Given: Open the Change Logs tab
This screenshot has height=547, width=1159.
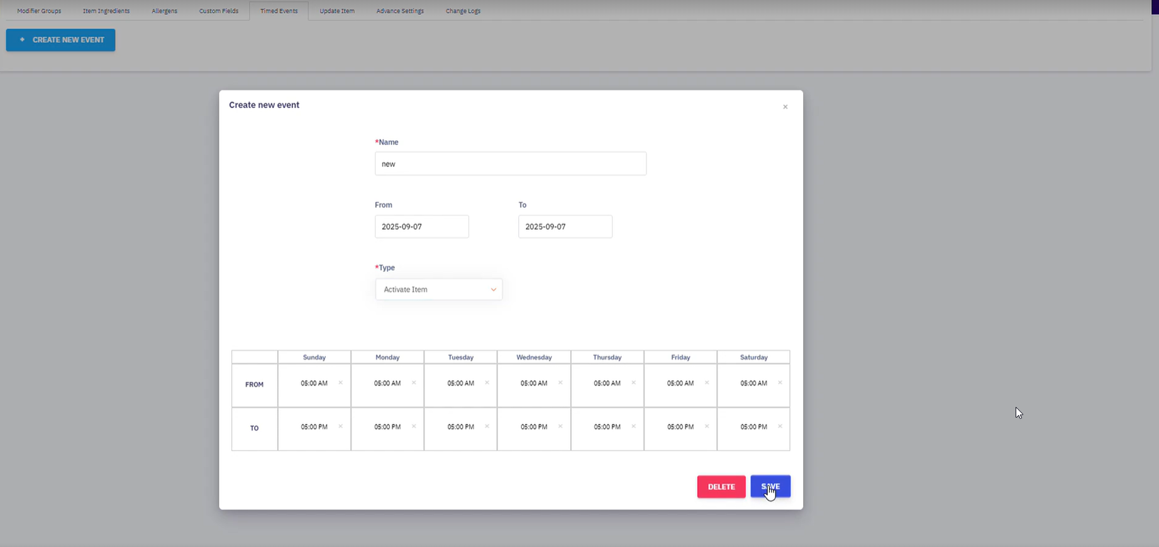Looking at the screenshot, I should tap(463, 11).
